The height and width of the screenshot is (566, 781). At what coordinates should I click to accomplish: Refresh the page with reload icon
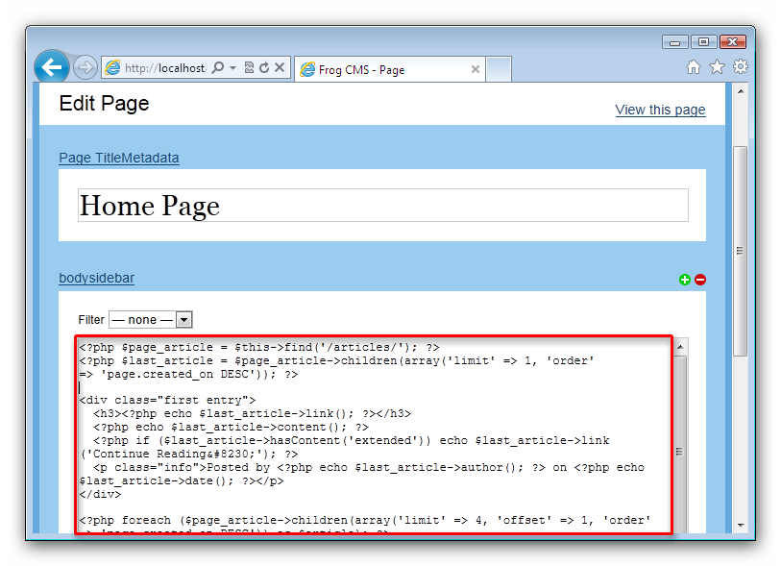pos(263,68)
